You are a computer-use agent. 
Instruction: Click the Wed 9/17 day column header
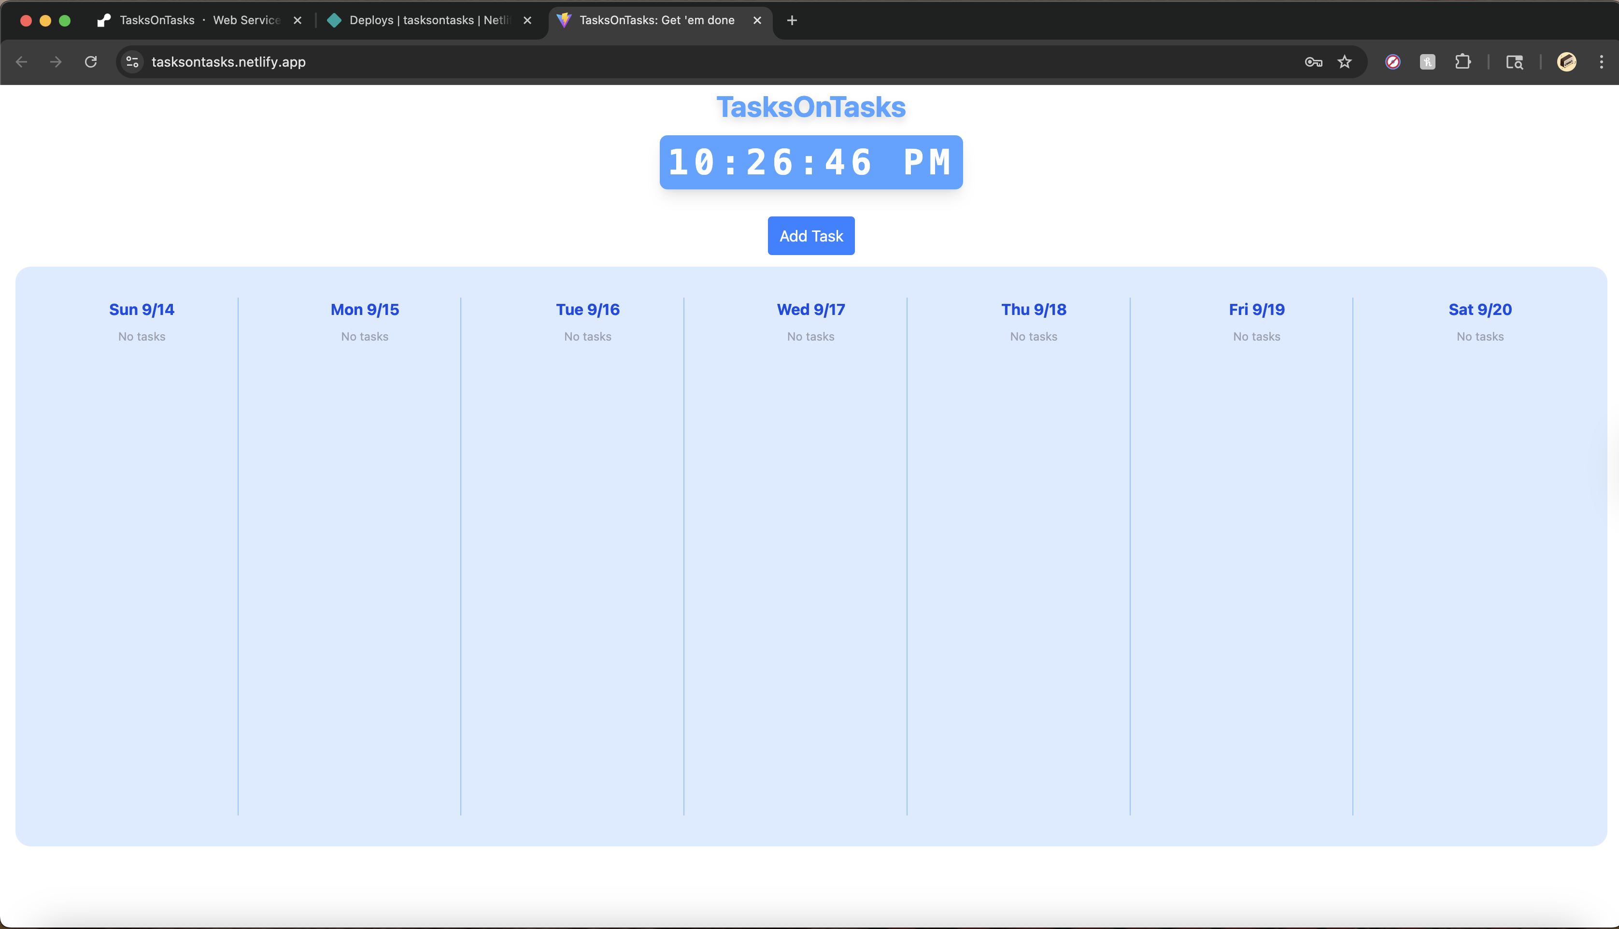click(x=811, y=310)
